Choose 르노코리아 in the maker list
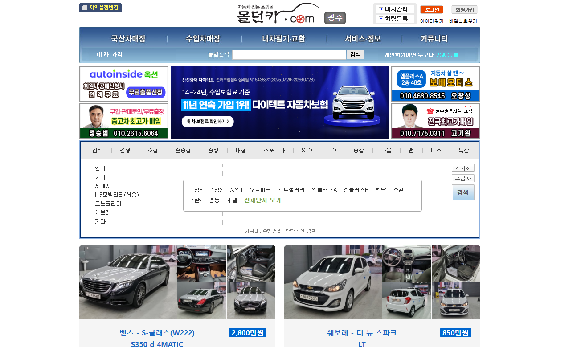The image size is (585, 347). tap(108, 204)
